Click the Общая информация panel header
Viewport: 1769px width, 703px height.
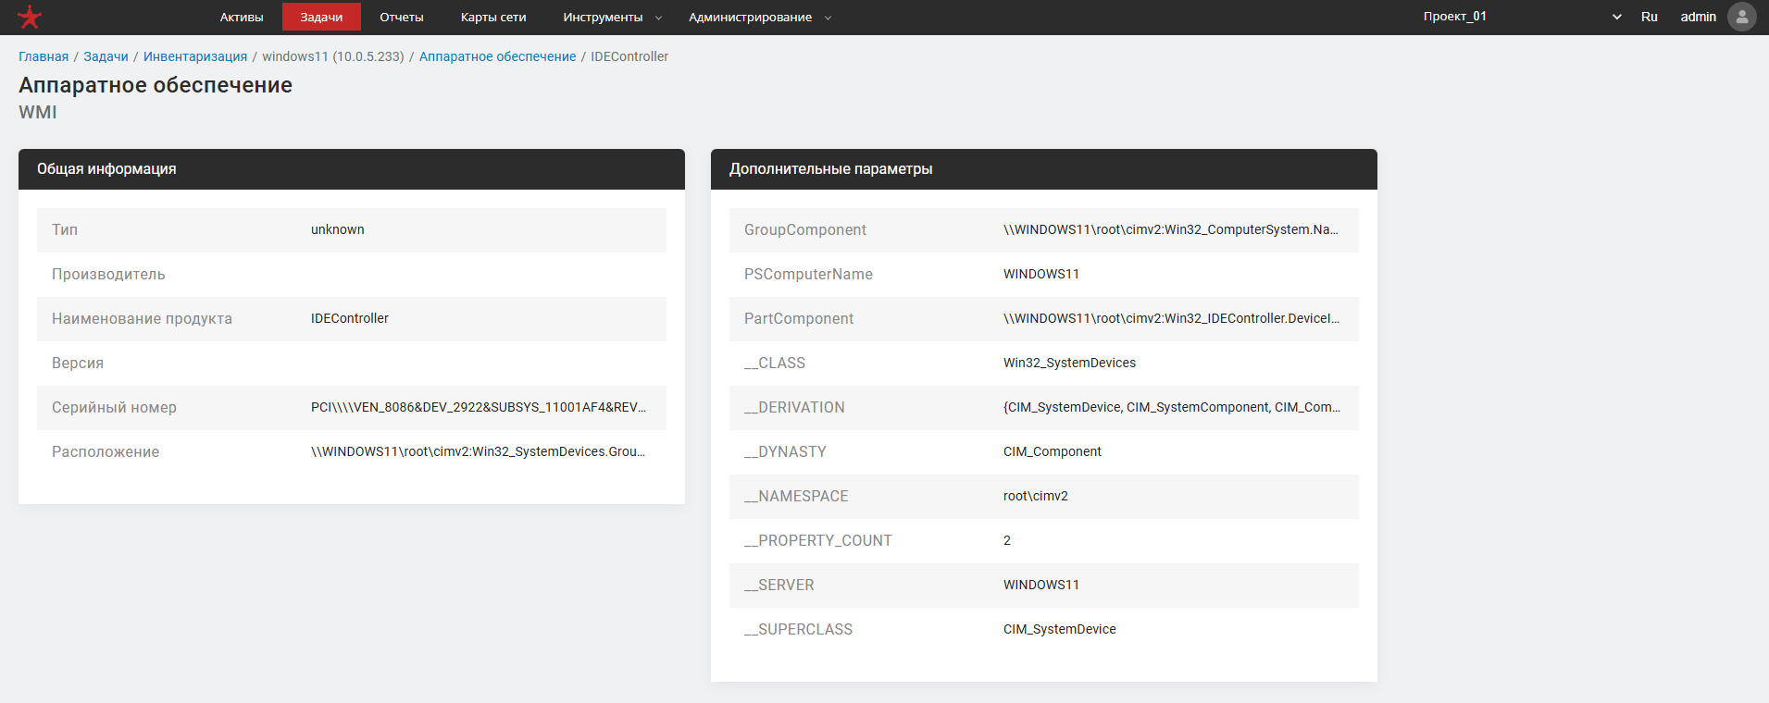click(x=352, y=169)
